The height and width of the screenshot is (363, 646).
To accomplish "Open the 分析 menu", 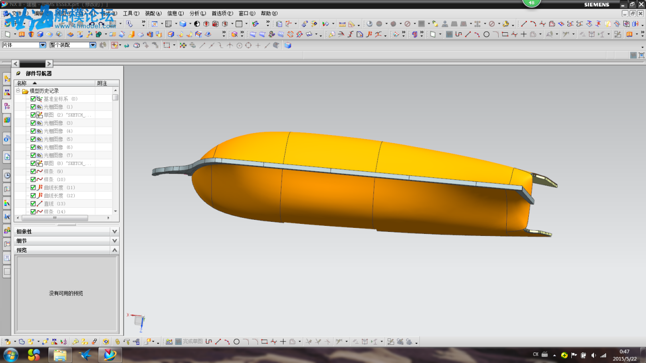I will pyautogui.click(x=197, y=14).
